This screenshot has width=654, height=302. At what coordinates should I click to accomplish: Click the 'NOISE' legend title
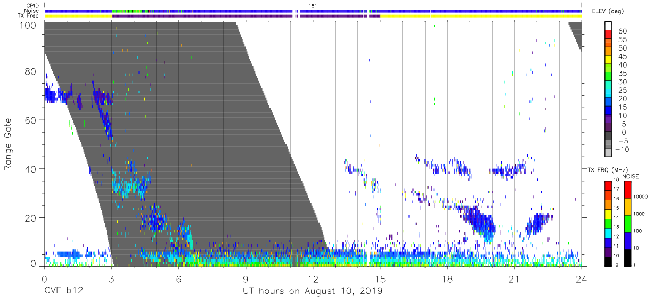631,176
